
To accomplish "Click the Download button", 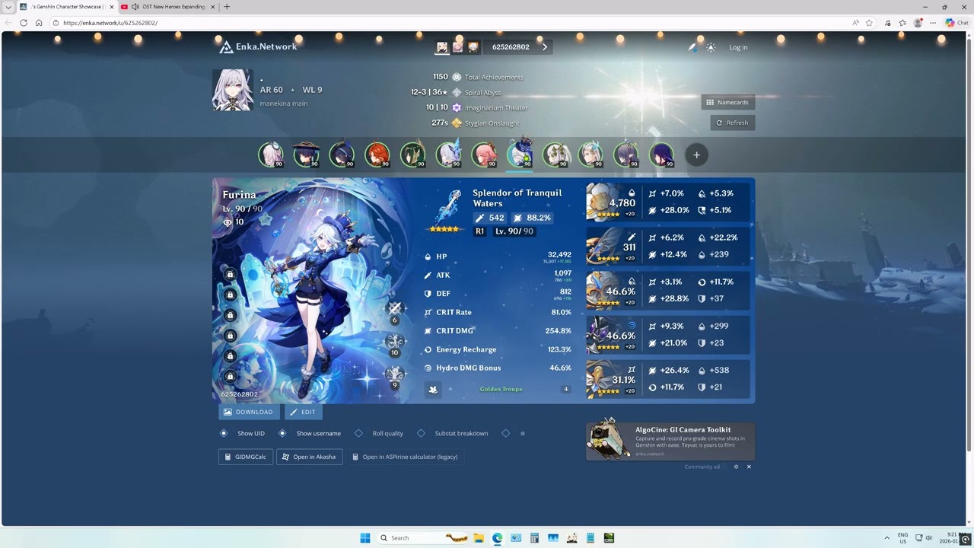I will [248, 412].
